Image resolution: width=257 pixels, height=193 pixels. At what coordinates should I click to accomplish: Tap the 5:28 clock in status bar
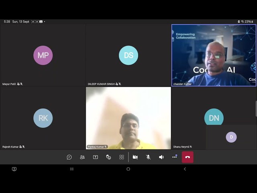pos(7,22)
